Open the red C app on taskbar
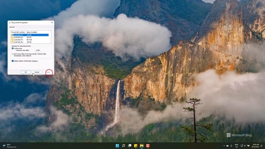Image resolution: width=265 pixels, height=149 pixels. tap(148, 146)
